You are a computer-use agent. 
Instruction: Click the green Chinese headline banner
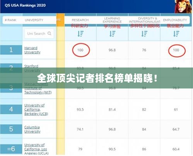pos(96,78)
